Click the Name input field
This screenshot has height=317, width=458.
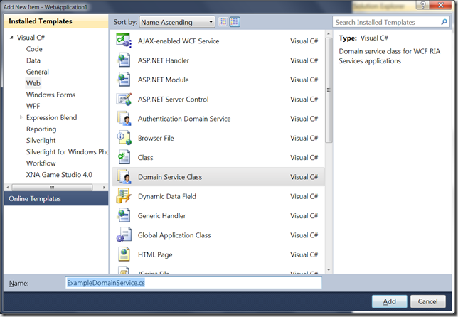193,283
